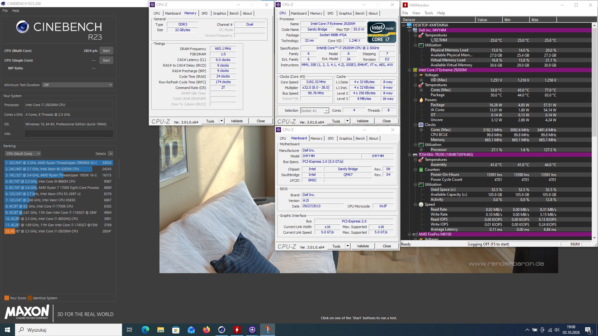Open File Explorer from the taskbar

(x=160, y=330)
